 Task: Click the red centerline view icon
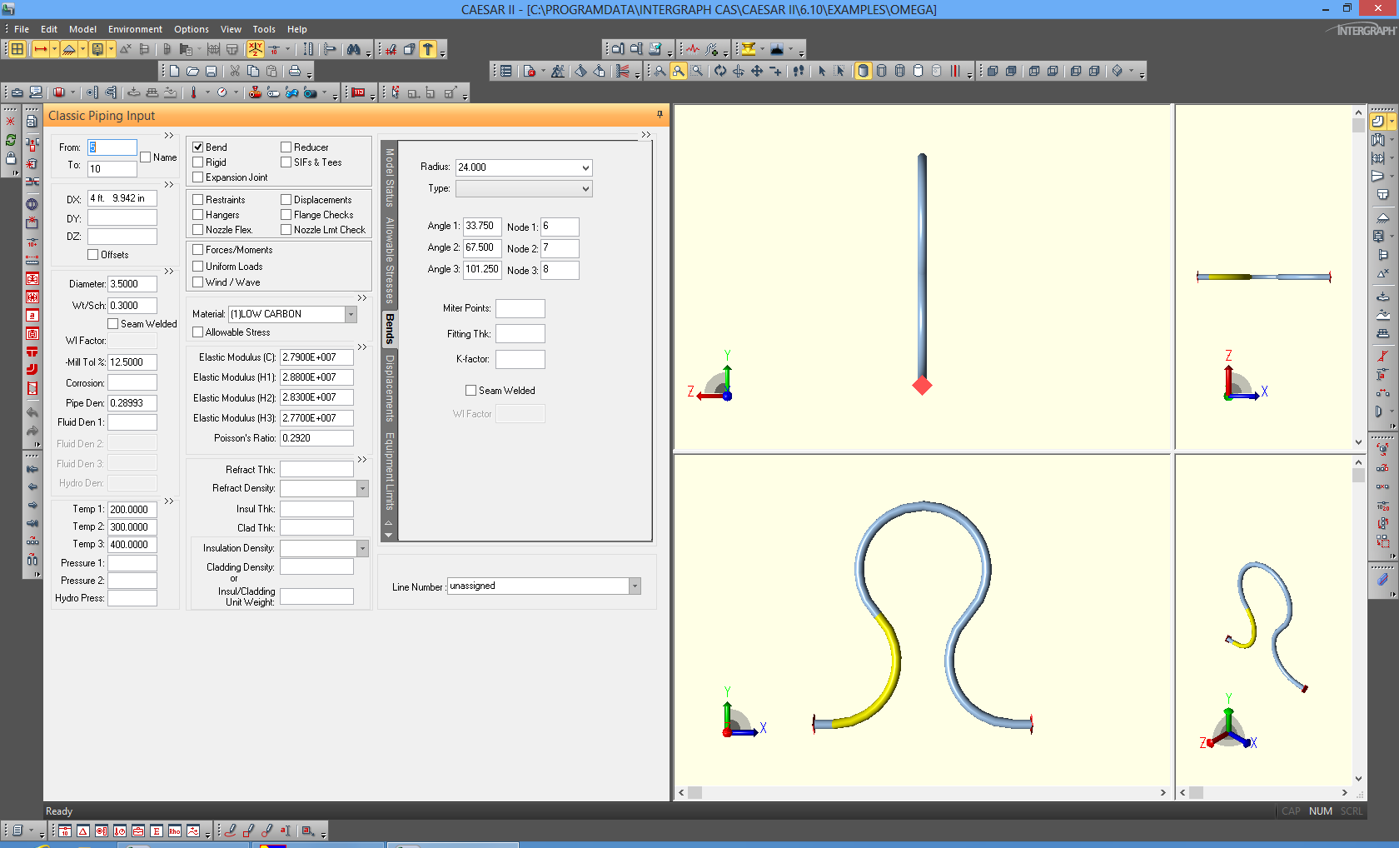(955, 71)
